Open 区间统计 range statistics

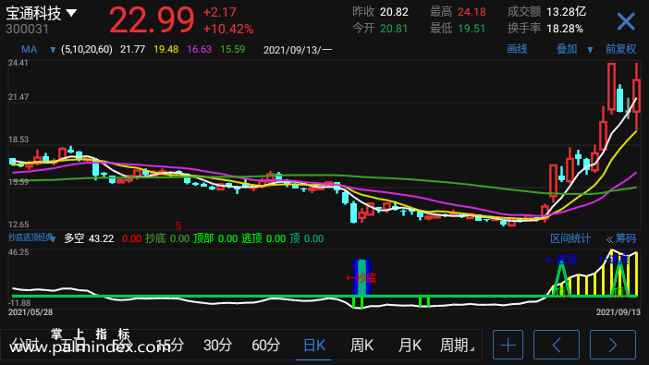[x=570, y=238]
